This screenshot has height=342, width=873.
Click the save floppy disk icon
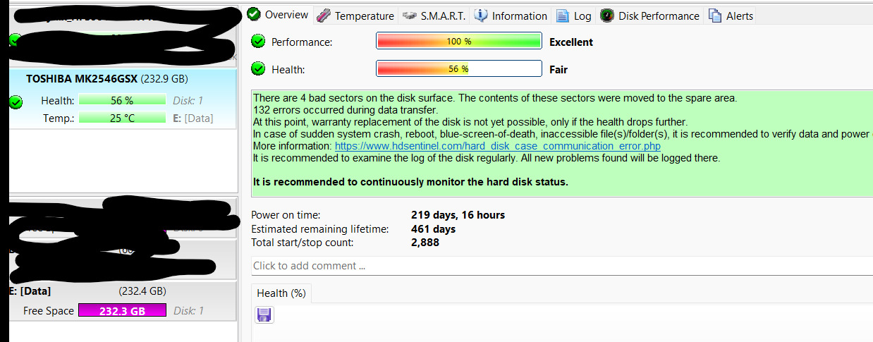coord(264,315)
